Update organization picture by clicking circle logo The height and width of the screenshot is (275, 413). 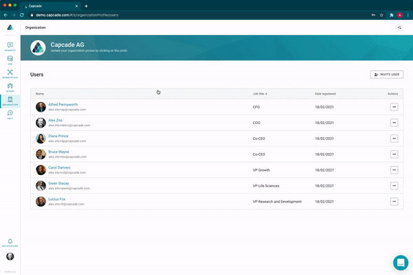38,48
